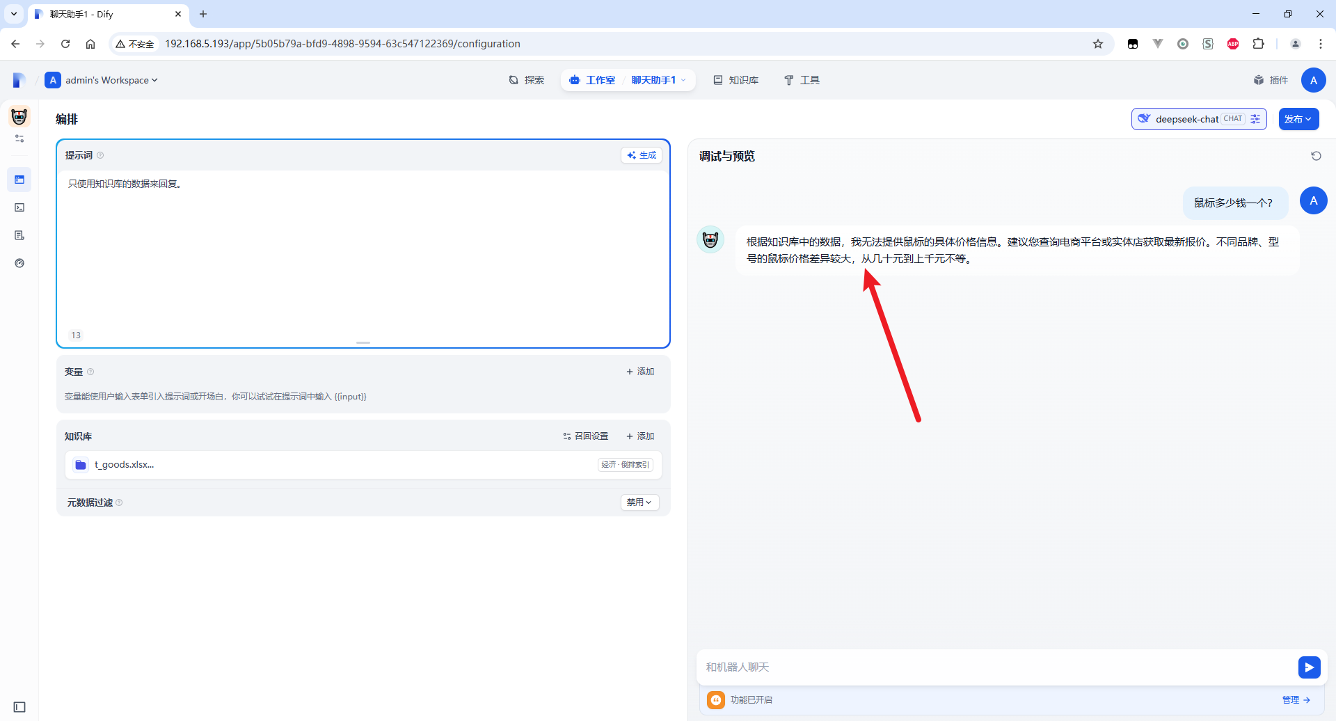Select the t_goods.xlsx knowledge item
This screenshot has width=1336, height=721.
pyautogui.click(x=363, y=465)
